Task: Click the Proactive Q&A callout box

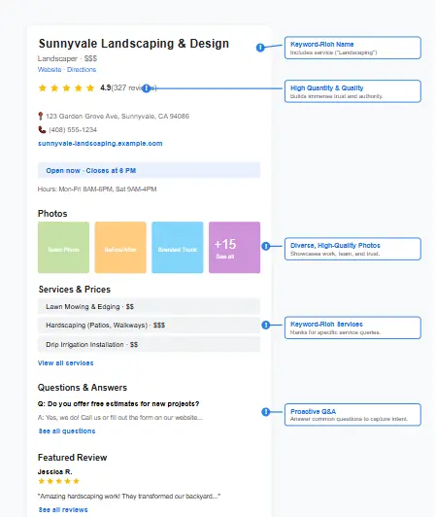Action: (x=352, y=415)
